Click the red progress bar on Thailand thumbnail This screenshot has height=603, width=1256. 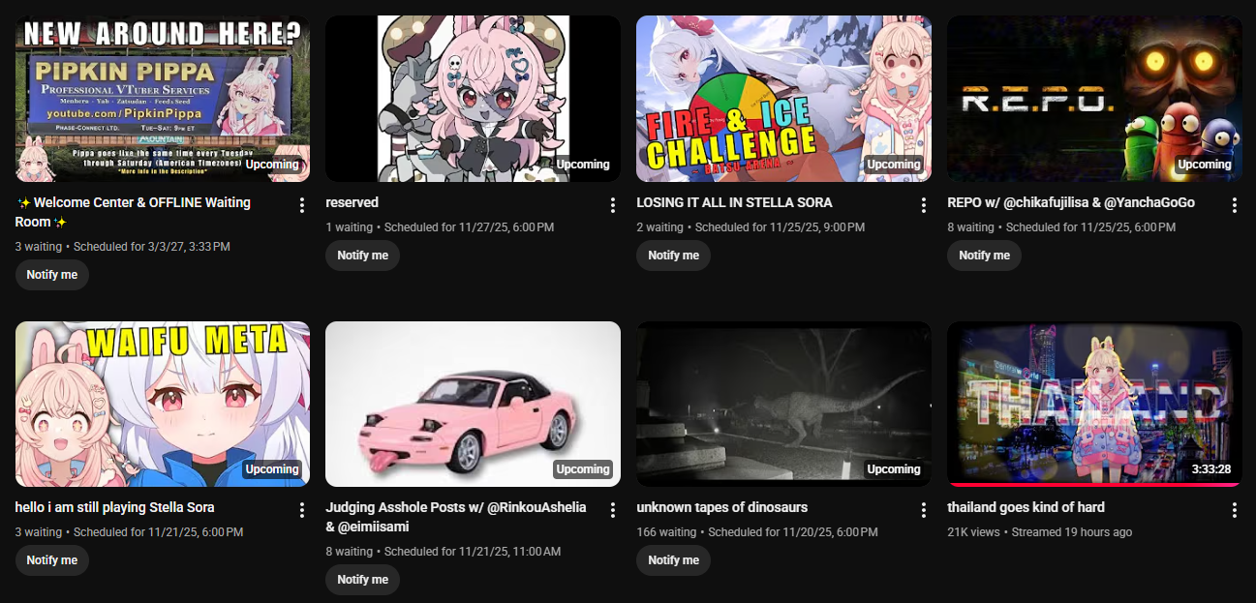[1094, 485]
